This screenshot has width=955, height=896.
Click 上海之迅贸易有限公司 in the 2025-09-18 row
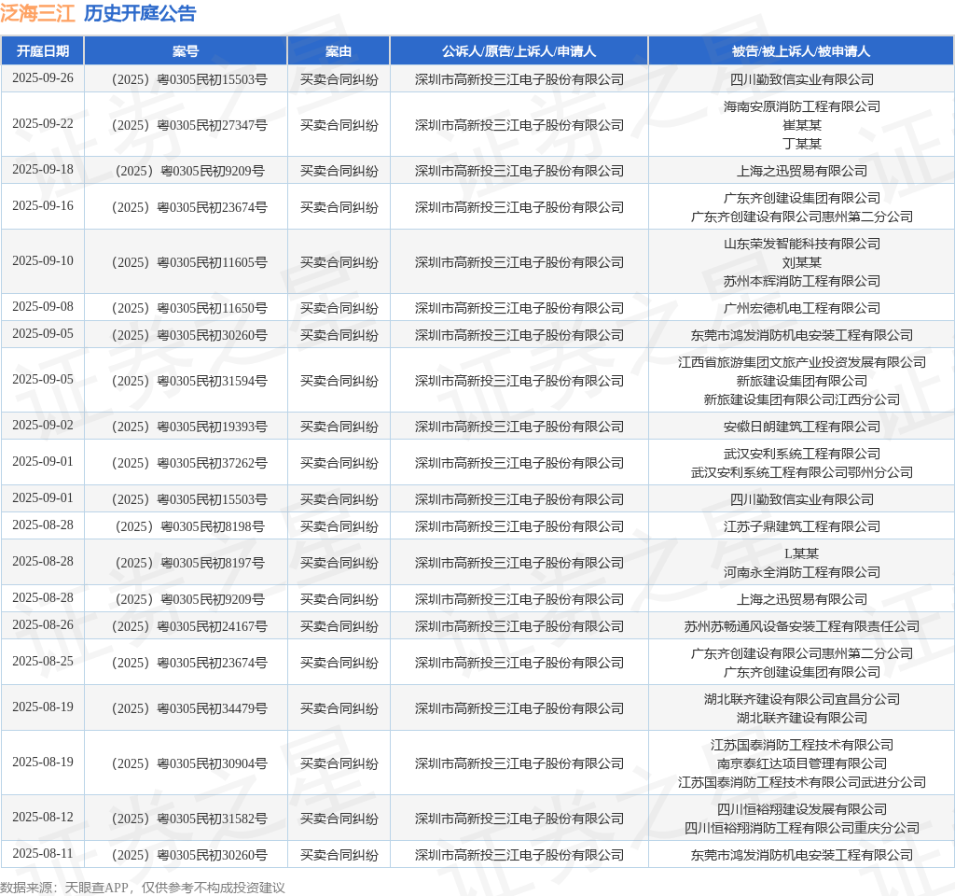click(801, 171)
